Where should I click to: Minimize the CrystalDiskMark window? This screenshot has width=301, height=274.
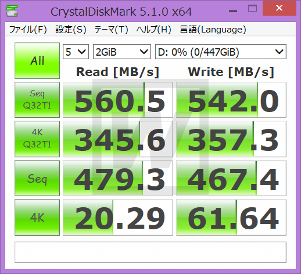[233, 11]
